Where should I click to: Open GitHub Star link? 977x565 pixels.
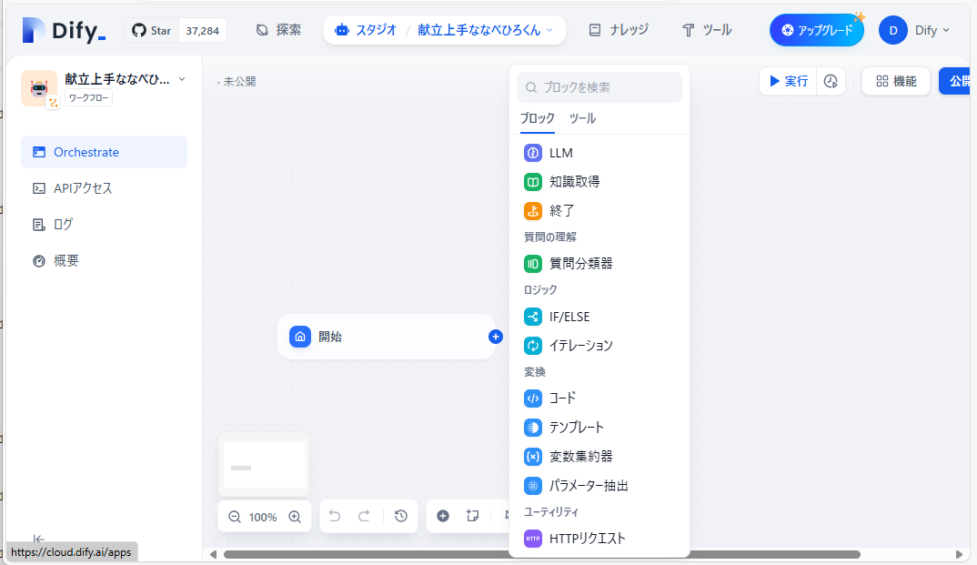coord(151,31)
